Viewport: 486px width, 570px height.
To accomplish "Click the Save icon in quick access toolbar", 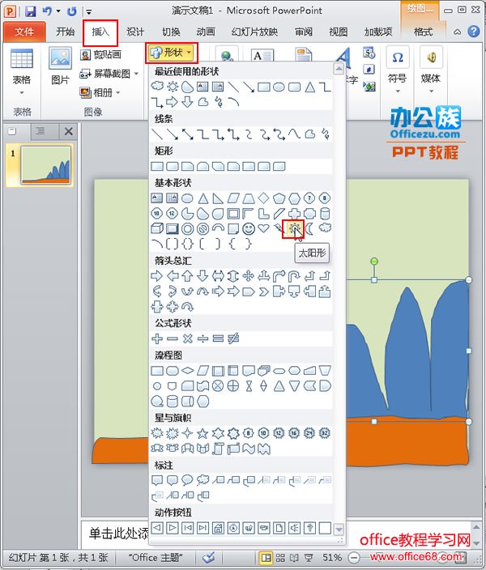I will click(x=30, y=11).
